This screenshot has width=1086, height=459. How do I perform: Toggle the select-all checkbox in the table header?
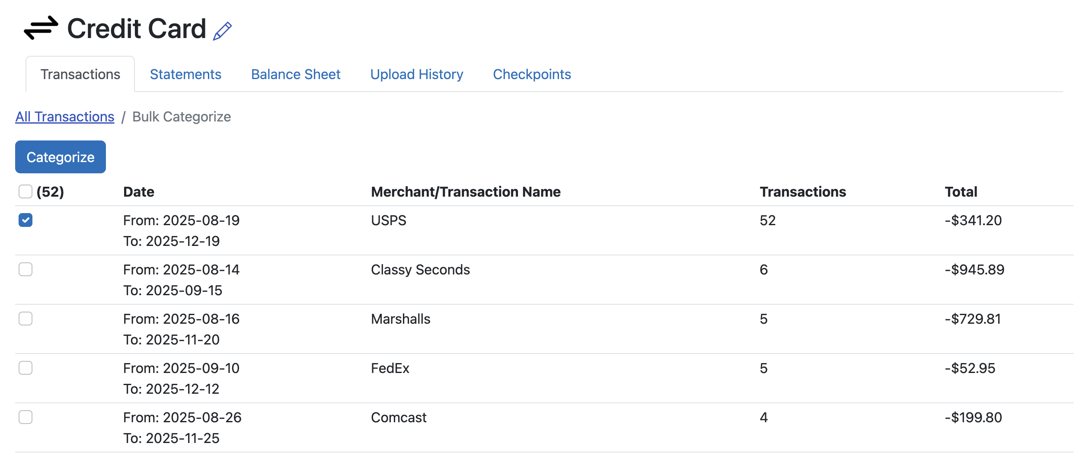coord(26,191)
